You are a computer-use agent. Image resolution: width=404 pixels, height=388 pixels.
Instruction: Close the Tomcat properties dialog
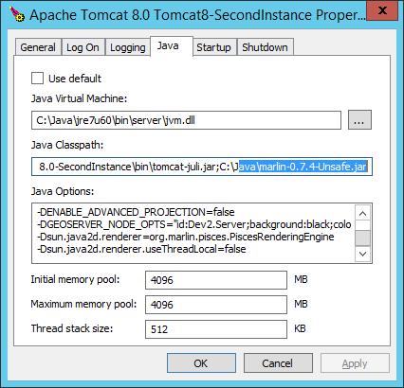click(x=382, y=10)
